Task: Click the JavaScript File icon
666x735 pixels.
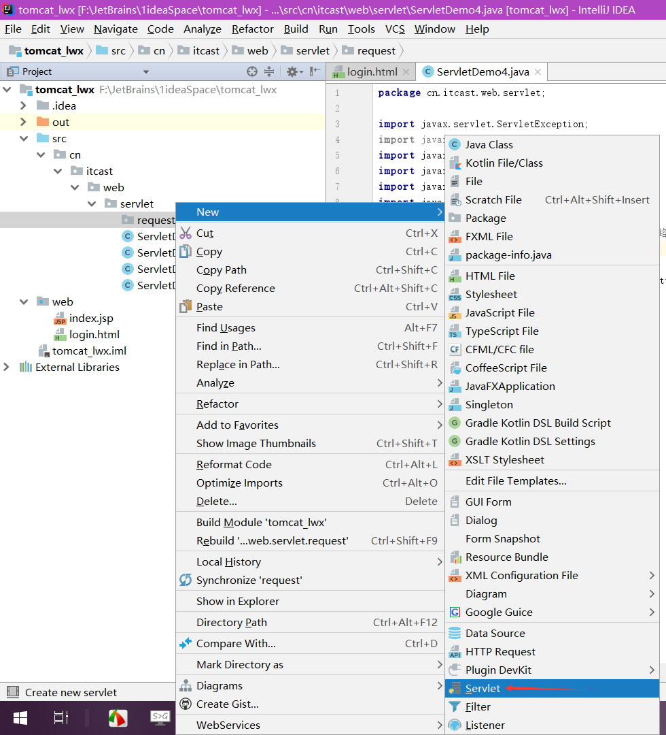Action: 455,312
